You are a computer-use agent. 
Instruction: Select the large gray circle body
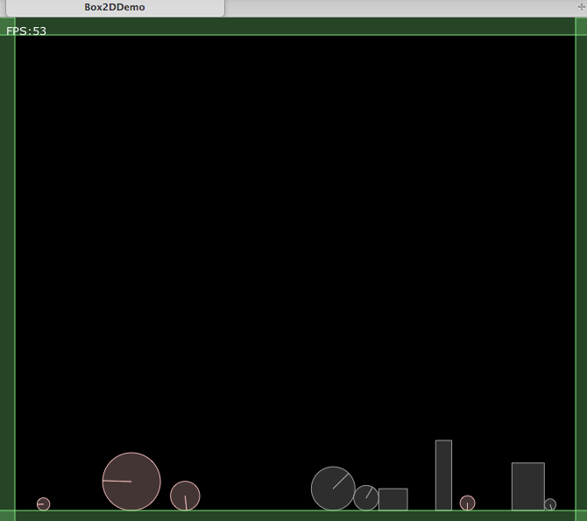pyautogui.click(x=333, y=488)
